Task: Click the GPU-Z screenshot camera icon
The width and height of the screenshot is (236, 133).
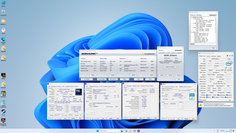Action: click(x=227, y=56)
